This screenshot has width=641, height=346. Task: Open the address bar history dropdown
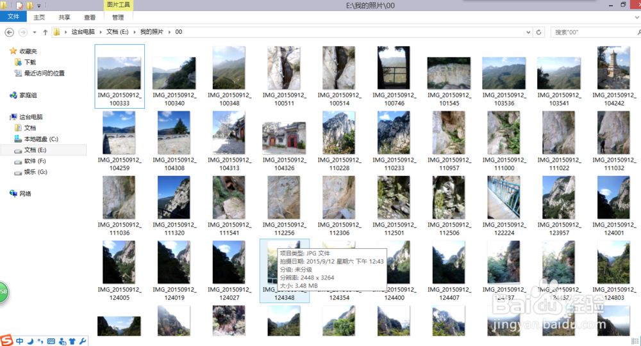click(528, 32)
